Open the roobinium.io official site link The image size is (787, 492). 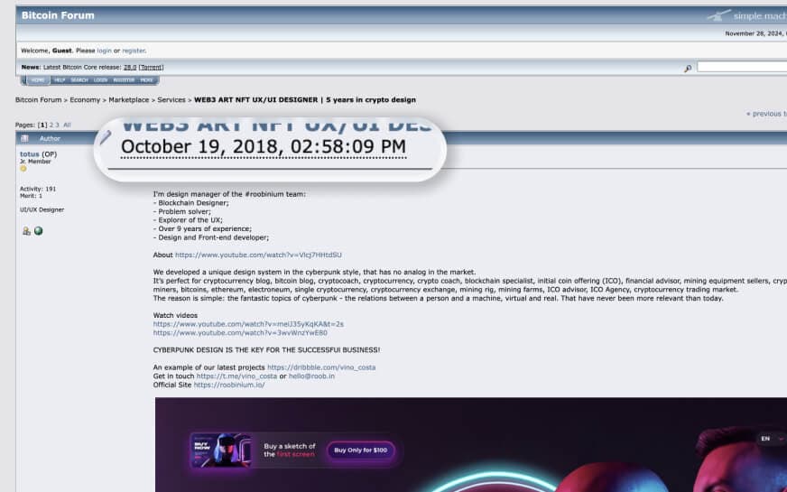pyautogui.click(x=229, y=385)
